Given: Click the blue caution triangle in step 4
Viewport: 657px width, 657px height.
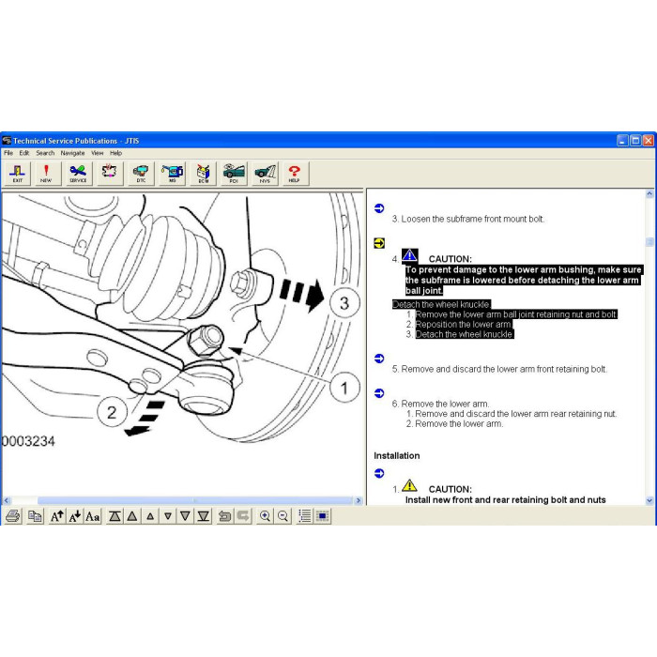Looking at the screenshot, I should tap(409, 254).
